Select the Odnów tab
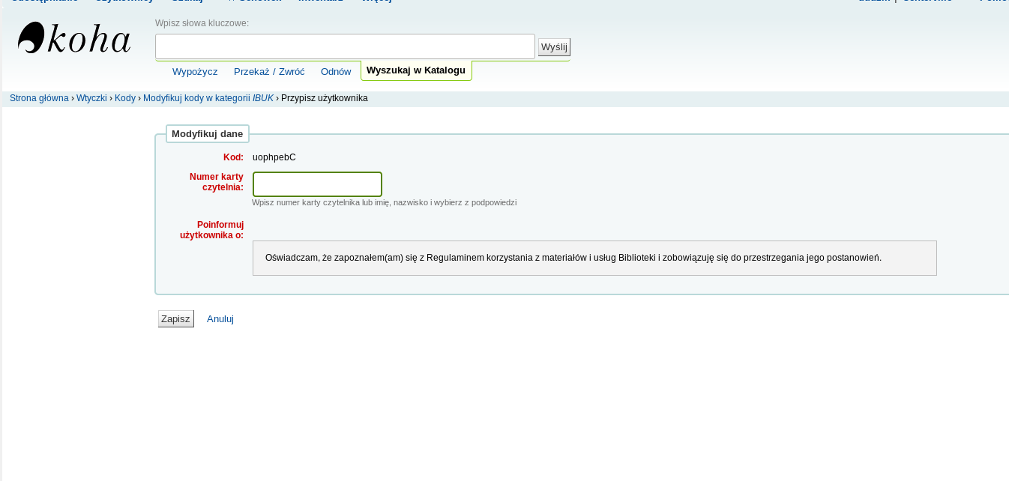Image resolution: width=1009 pixels, height=481 pixels. click(x=336, y=72)
